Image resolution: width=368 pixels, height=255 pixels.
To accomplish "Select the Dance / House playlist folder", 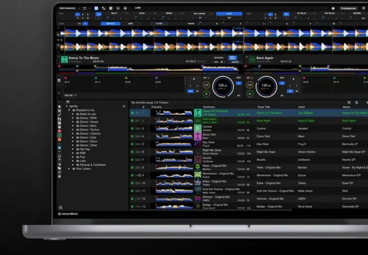I will [89, 122].
